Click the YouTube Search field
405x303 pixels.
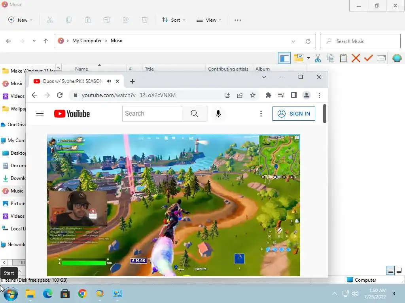click(x=152, y=113)
